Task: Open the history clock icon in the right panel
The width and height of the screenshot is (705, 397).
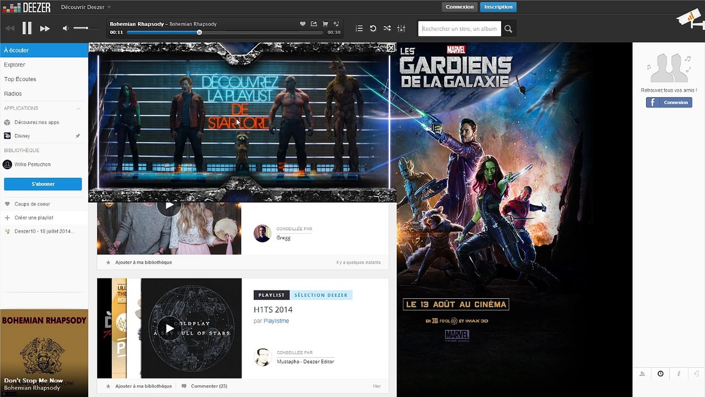Action: tap(660, 374)
